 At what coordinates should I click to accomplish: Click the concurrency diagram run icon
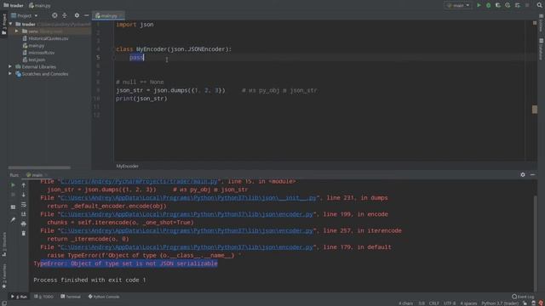[518, 5]
